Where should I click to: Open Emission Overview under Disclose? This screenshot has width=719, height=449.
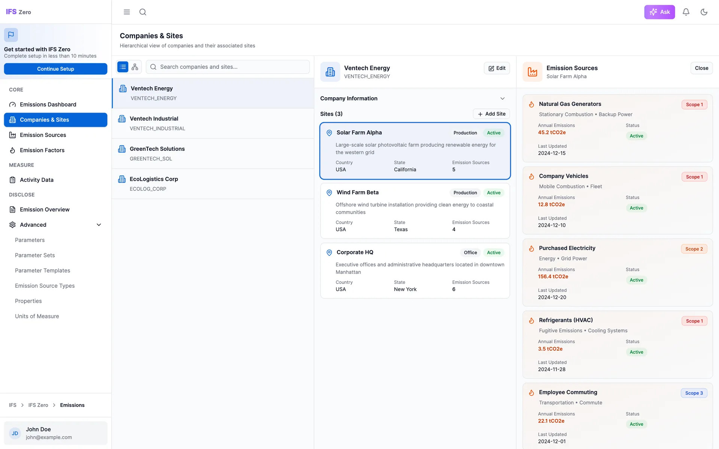pos(45,210)
